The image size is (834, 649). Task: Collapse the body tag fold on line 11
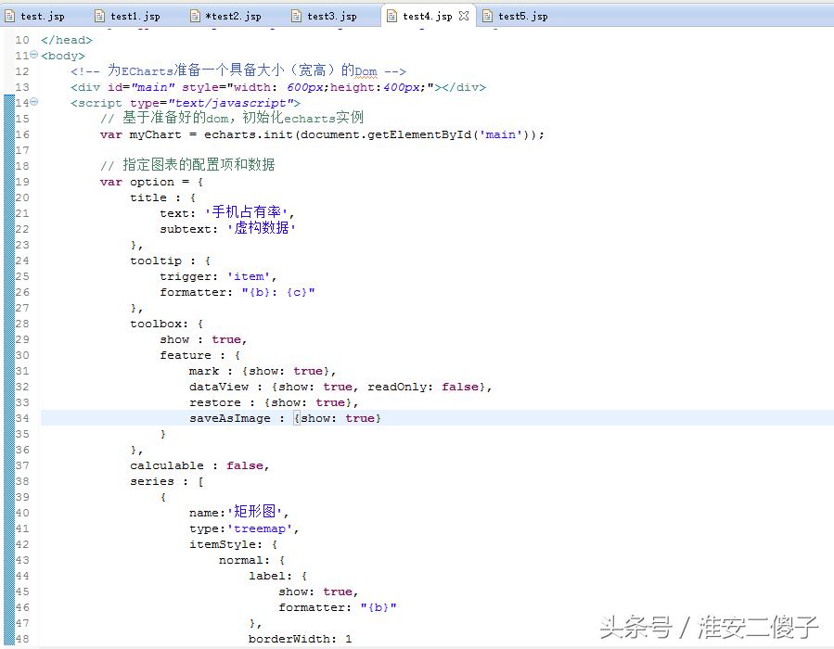34,54
